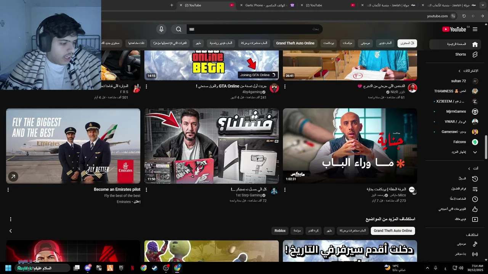Open the Windows Start menu
This screenshot has width=488, height=274.
8,268
